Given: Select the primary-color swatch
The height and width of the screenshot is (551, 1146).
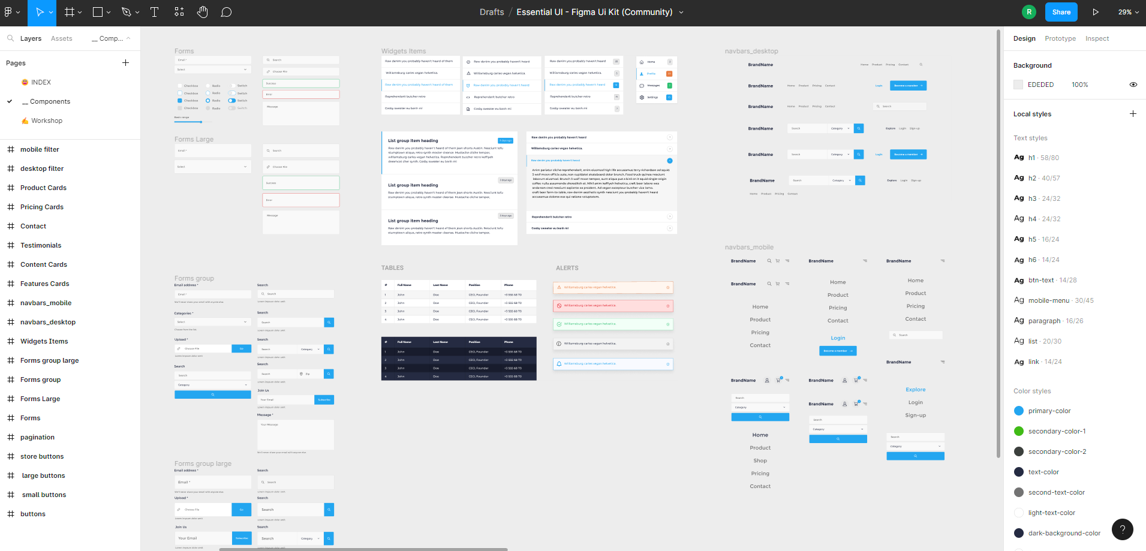Looking at the screenshot, I should click(x=1018, y=411).
